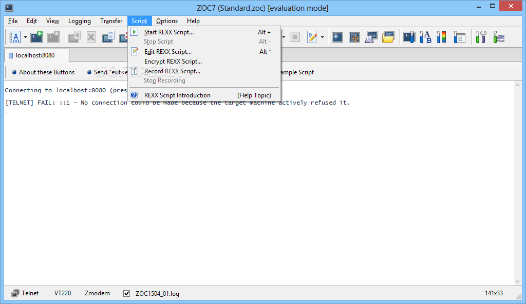Image resolution: width=526 pixels, height=304 pixels.
Task: Click the About these Buttons button
Action: [x=43, y=72]
